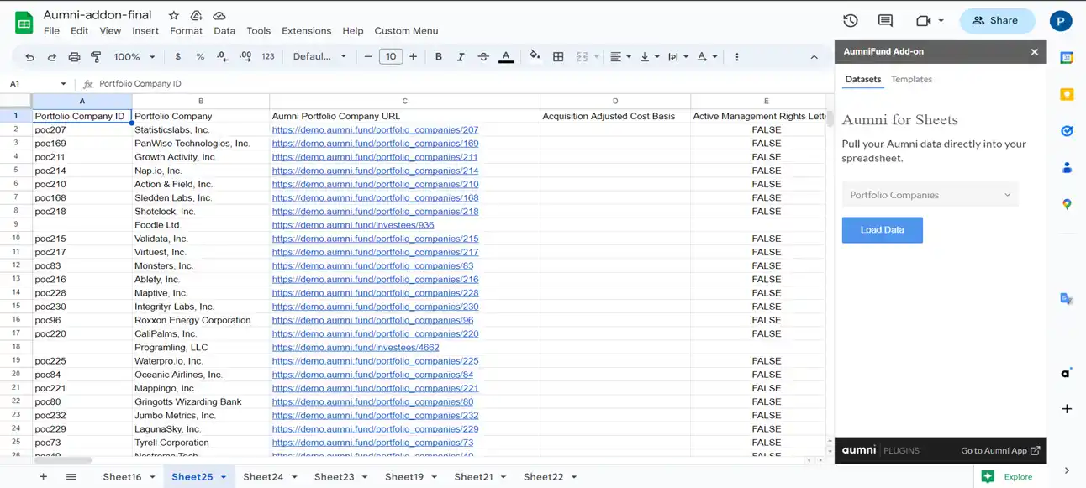Open Google Tasks side panel icon

(x=1067, y=131)
